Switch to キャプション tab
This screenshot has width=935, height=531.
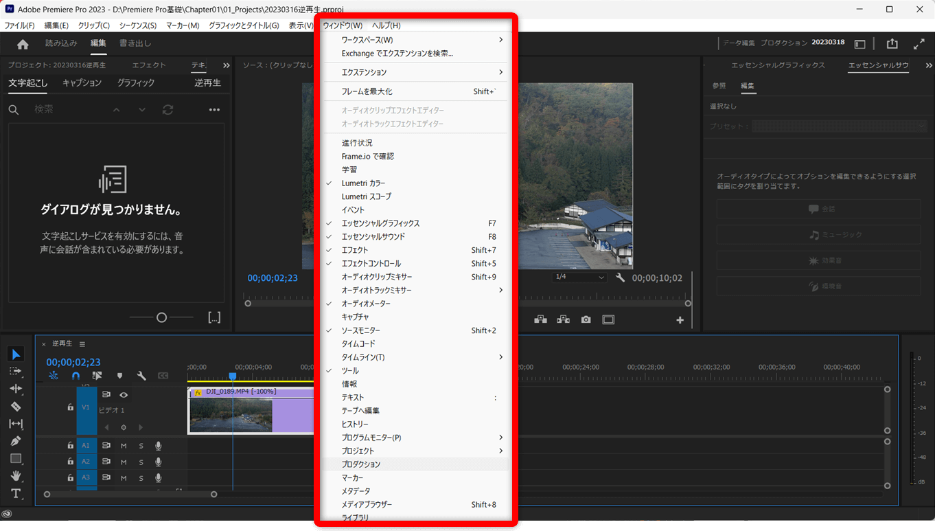point(82,83)
